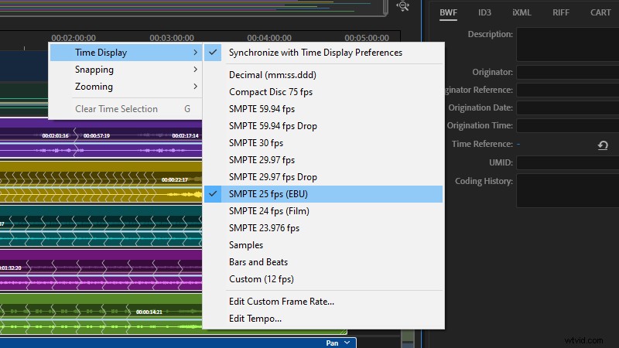Select Bars and Beats time format
Screen dimensions: 619x348
coord(323,262)
